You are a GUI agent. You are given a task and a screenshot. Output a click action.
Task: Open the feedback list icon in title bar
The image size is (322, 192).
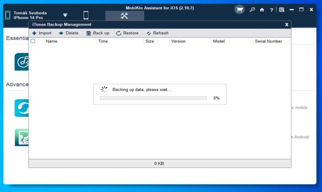(x=282, y=10)
